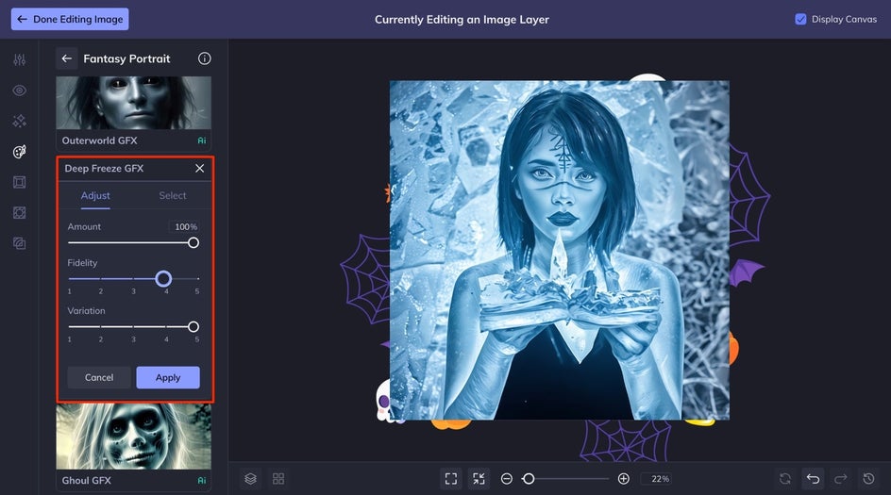The width and height of the screenshot is (891, 495).
Task: Open Fantasy Portrait info icon
Action: coord(205,58)
